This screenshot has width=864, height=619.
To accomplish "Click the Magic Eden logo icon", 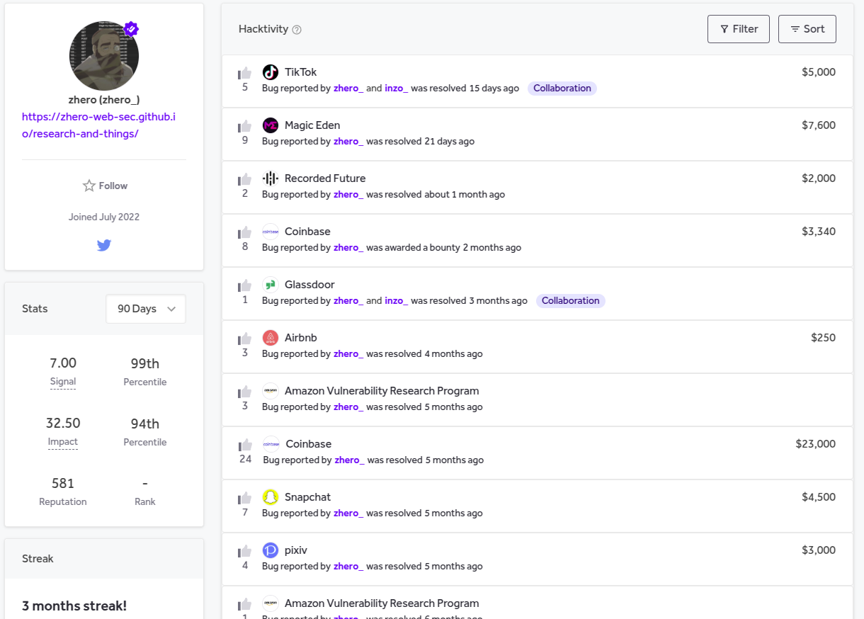I will 271,125.
